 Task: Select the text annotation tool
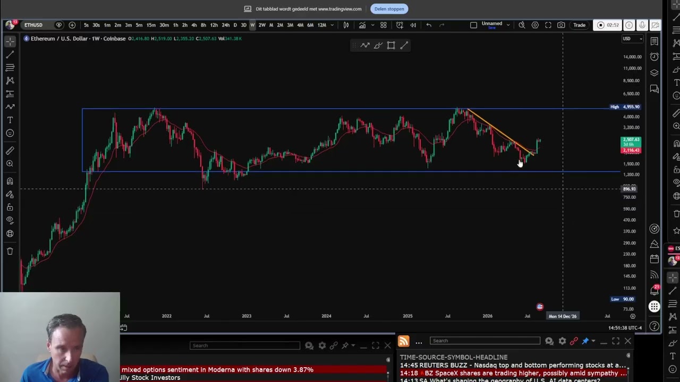pos(10,120)
